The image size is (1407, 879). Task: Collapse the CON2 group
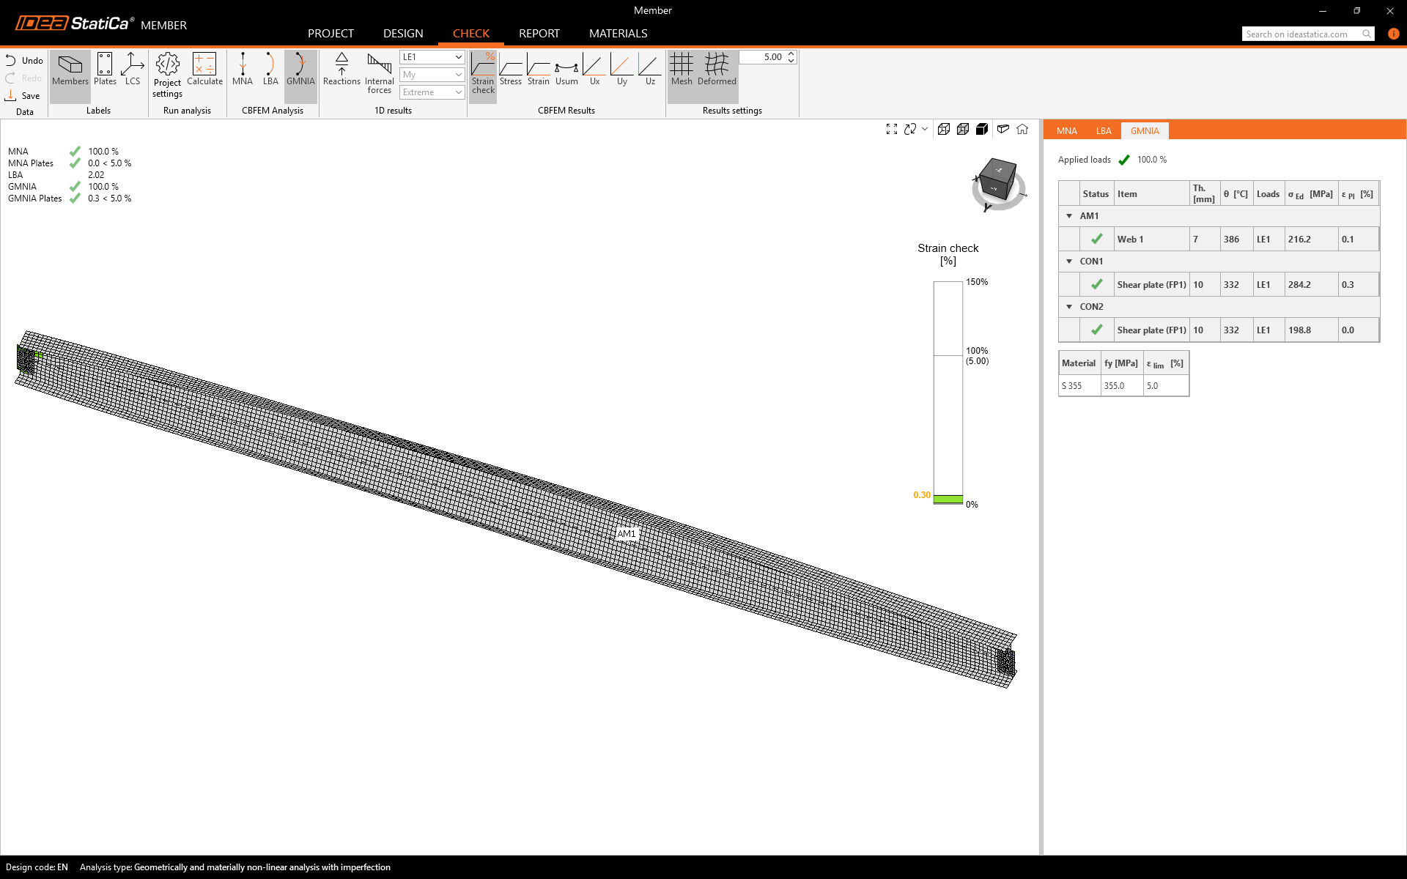1069,307
